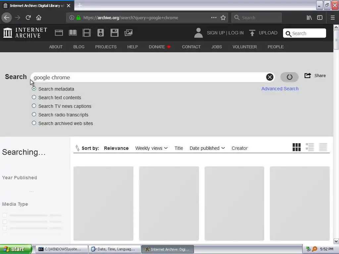Viewport: 339px width, 254px height.
Task: Select Search metadata radio option
Action: coord(34,89)
